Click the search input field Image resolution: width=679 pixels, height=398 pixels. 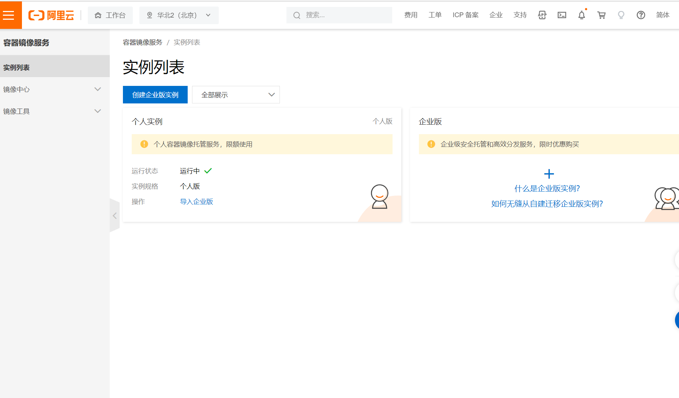339,15
